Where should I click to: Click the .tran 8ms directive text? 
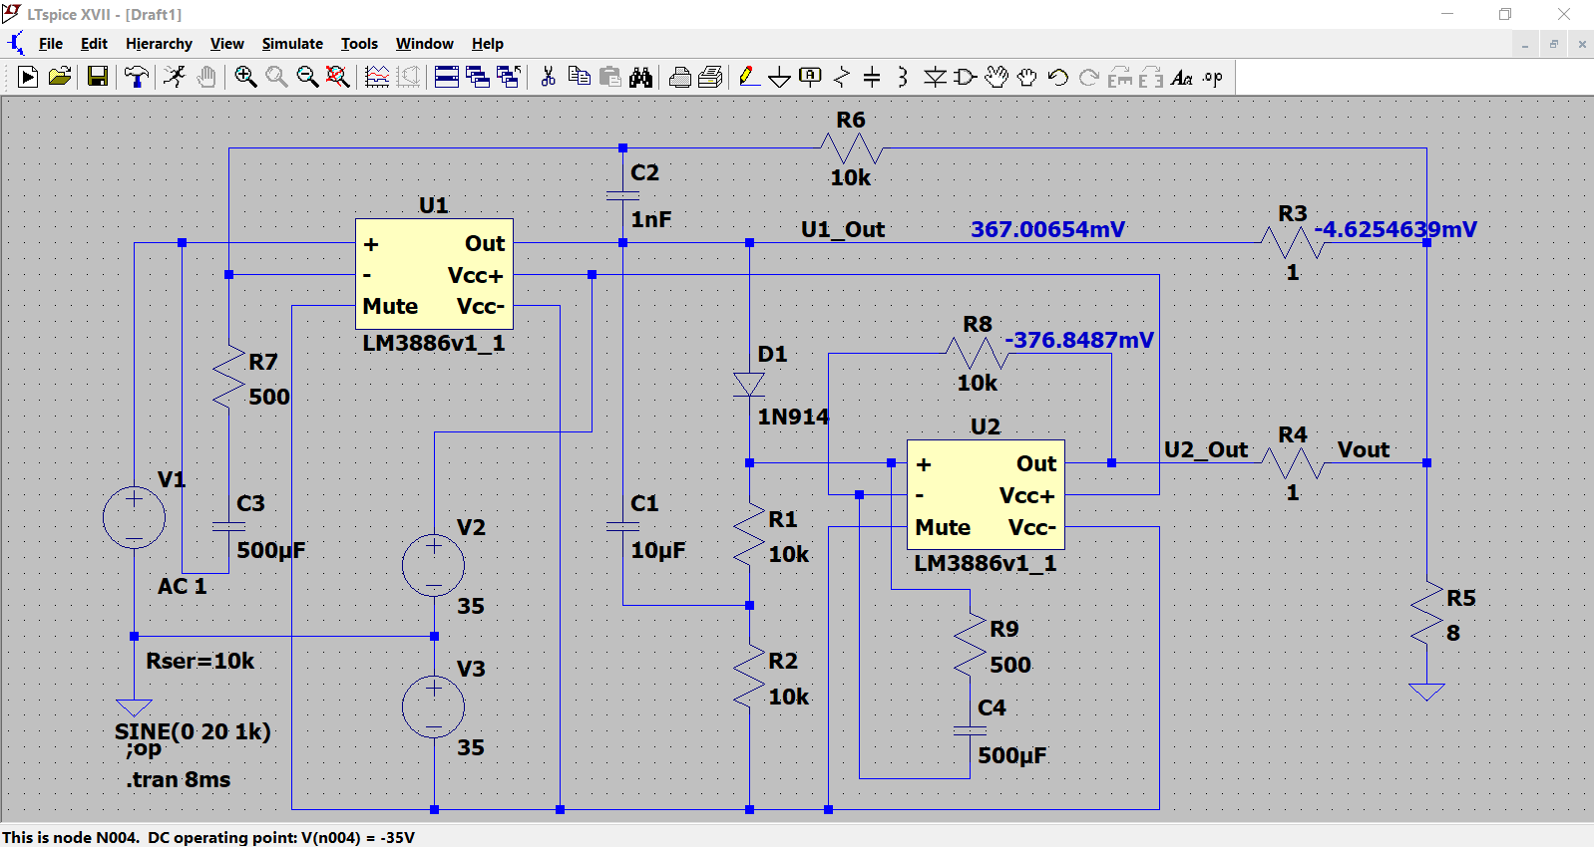pyautogui.click(x=179, y=779)
